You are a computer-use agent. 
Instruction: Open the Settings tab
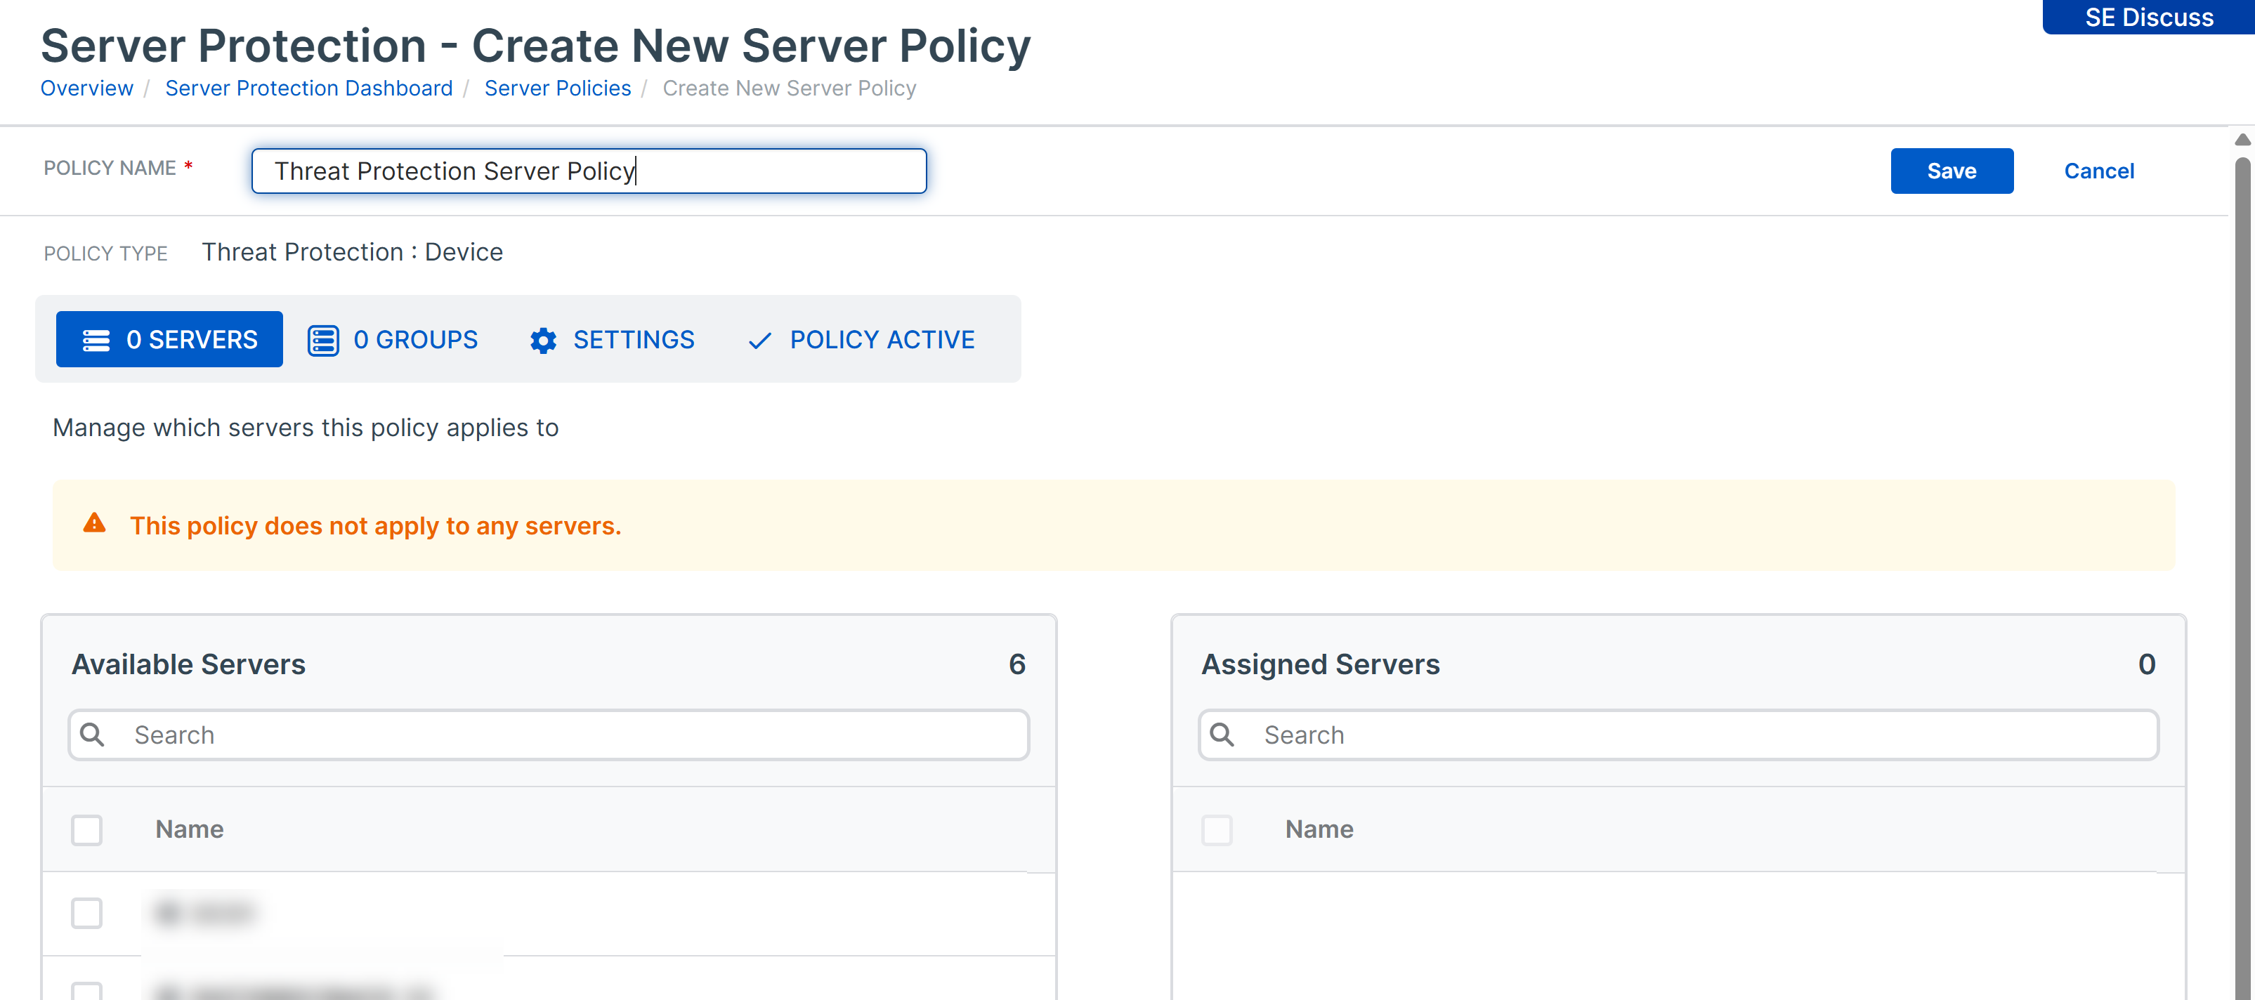612,339
